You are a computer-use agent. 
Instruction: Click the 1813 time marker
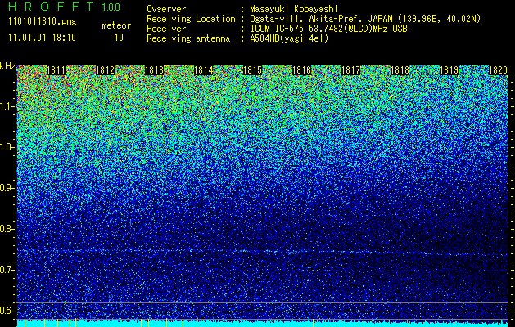(155, 70)
